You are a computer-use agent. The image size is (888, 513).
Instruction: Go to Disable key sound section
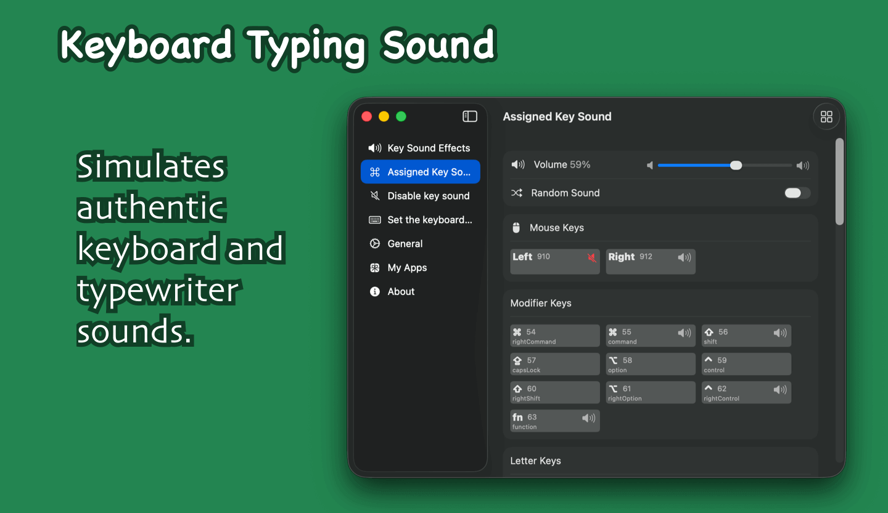coord(421,196)
